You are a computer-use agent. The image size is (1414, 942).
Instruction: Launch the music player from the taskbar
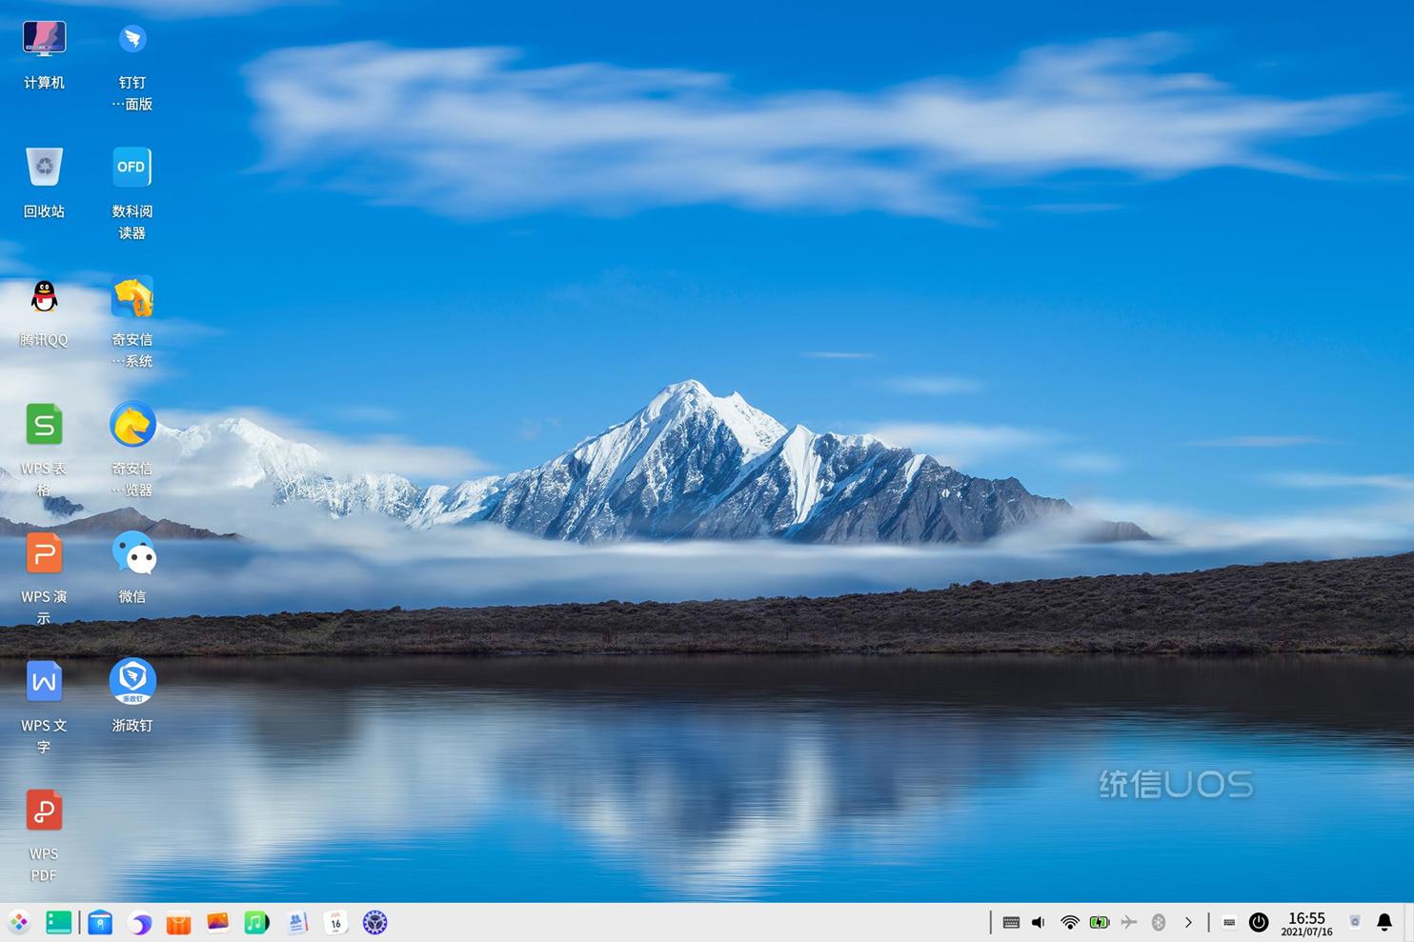pos(256,922)
